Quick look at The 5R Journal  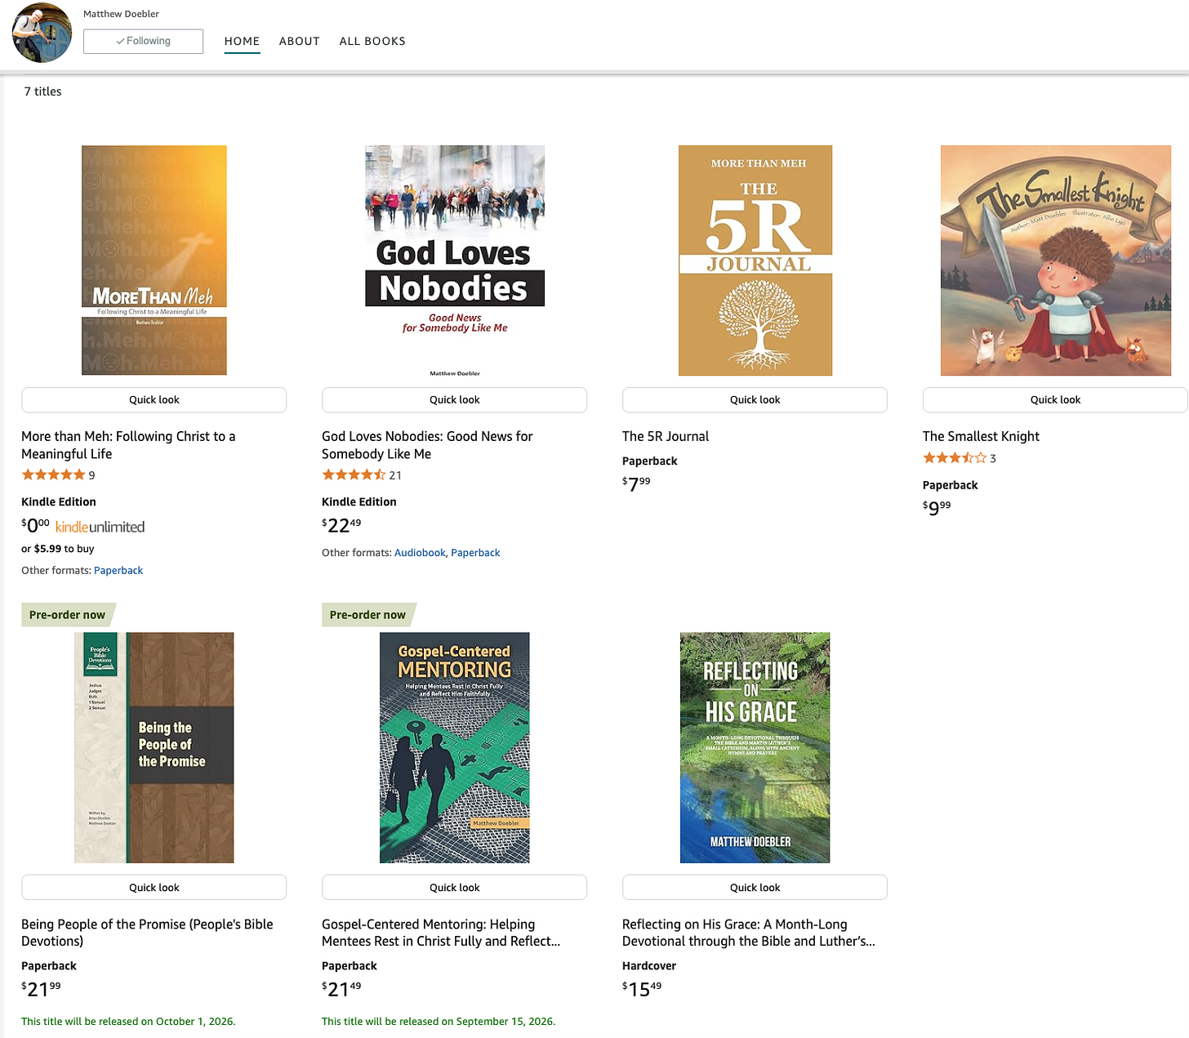(755, 399)
